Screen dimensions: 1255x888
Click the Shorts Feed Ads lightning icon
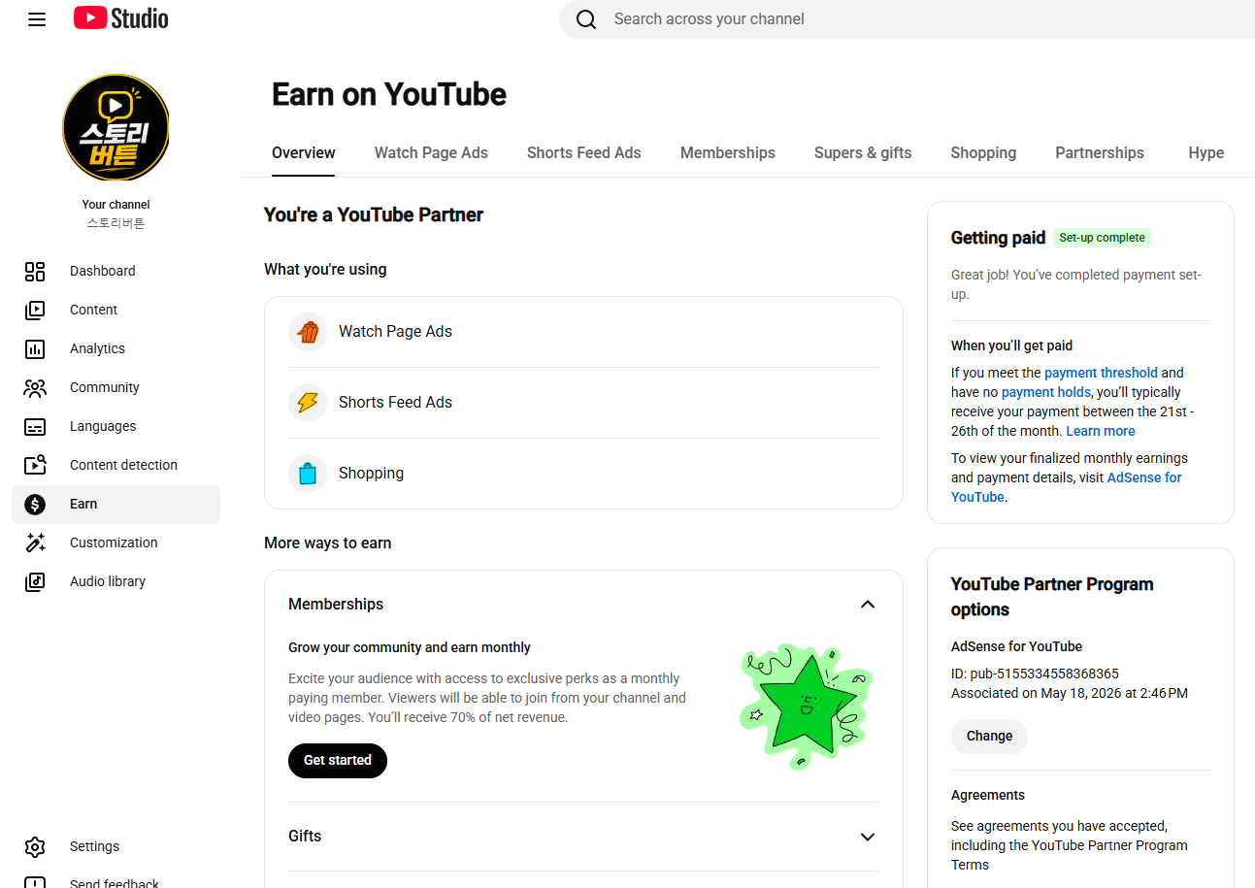click(x=308, y=403)
